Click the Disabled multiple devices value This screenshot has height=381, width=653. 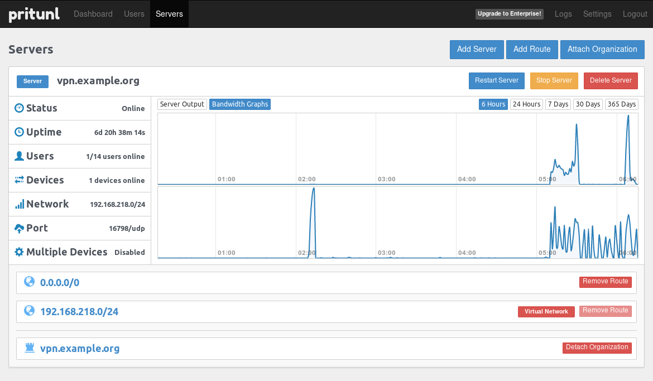point(129,252)
